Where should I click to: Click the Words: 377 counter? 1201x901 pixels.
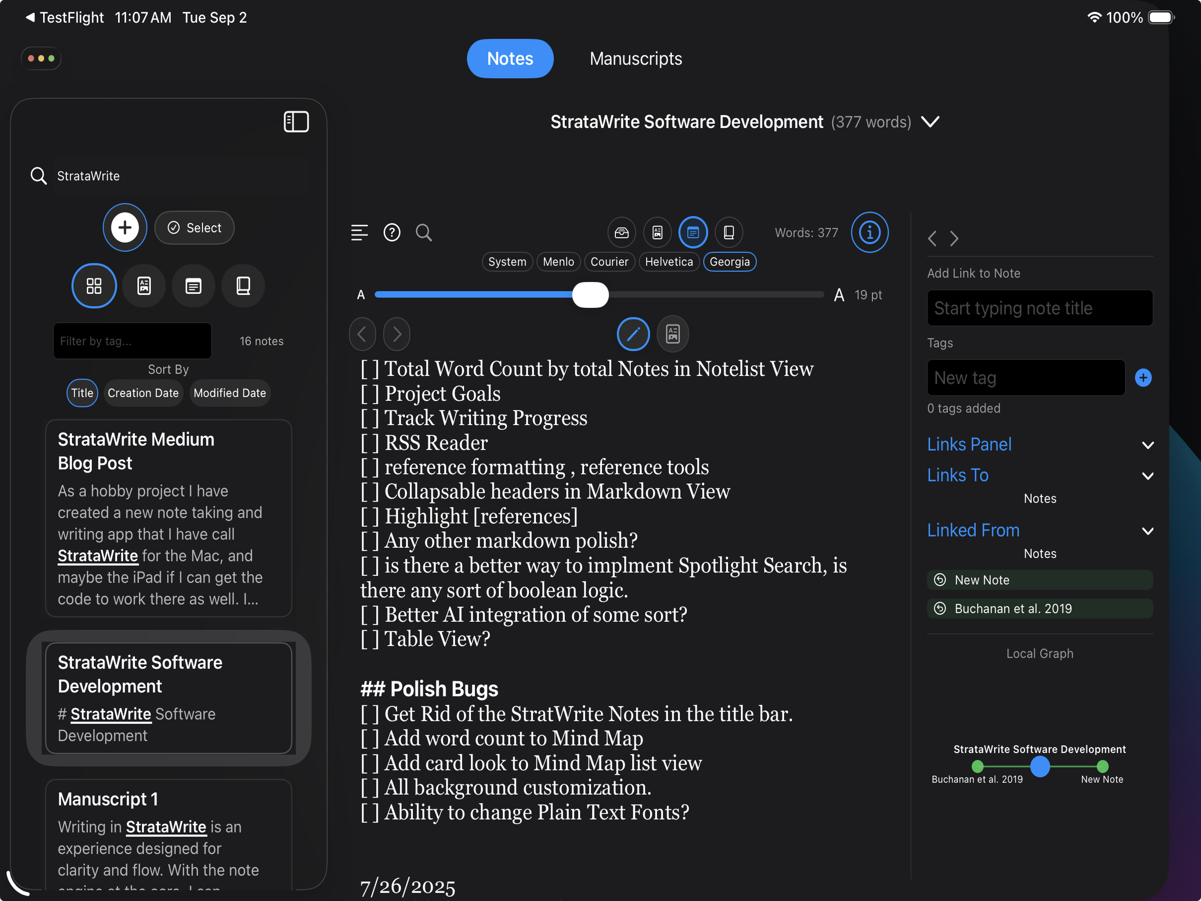[806, 232]
